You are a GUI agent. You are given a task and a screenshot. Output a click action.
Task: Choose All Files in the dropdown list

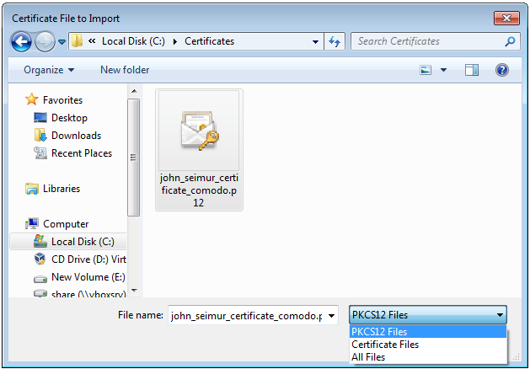428,357
